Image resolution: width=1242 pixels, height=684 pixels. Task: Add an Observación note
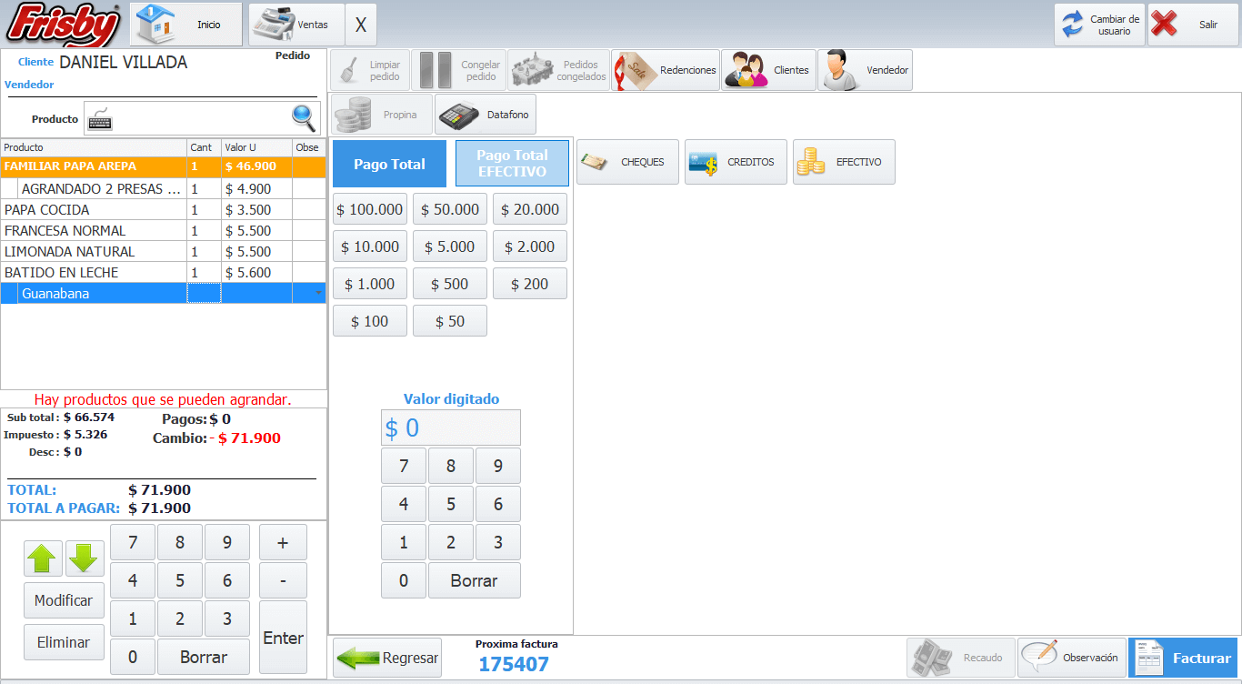(x=1072, y=658)
